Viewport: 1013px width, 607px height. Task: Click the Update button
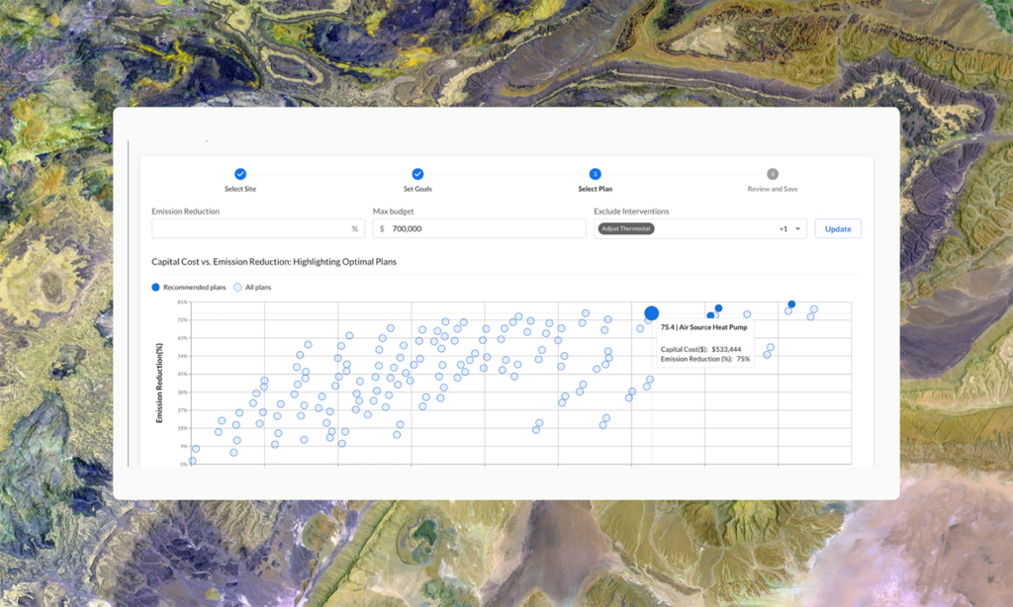838,229
